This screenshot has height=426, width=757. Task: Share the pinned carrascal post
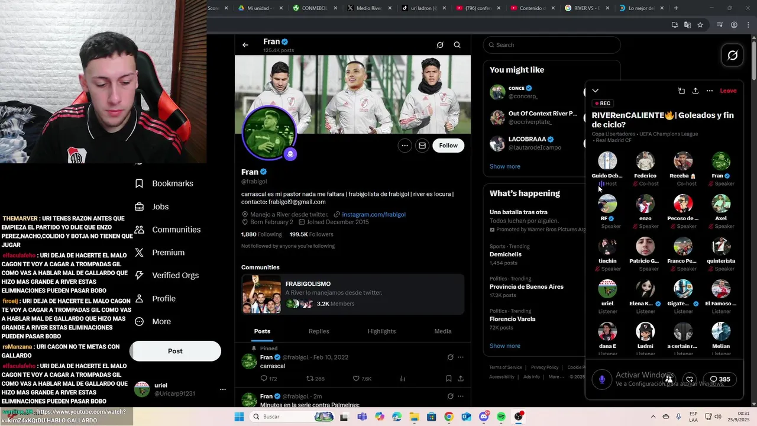[460, 379]
